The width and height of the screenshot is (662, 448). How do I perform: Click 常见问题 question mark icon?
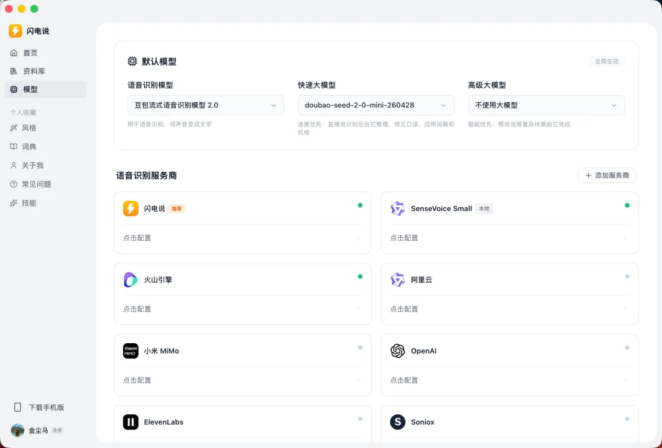[x=13, y=184]
